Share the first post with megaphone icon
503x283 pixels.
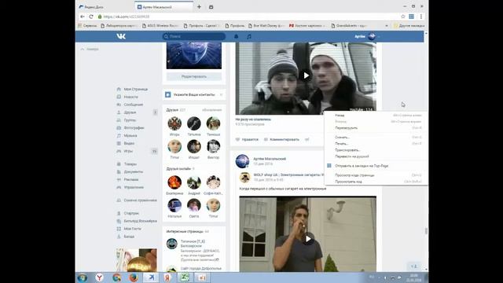pos(307,140)
